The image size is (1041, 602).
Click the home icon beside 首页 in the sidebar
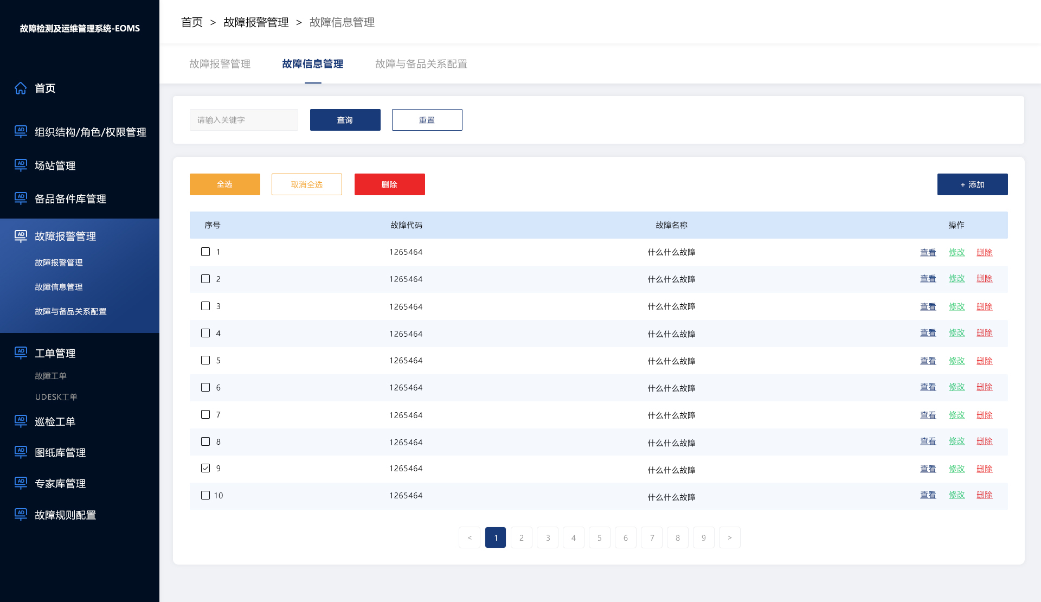(21, 88)
